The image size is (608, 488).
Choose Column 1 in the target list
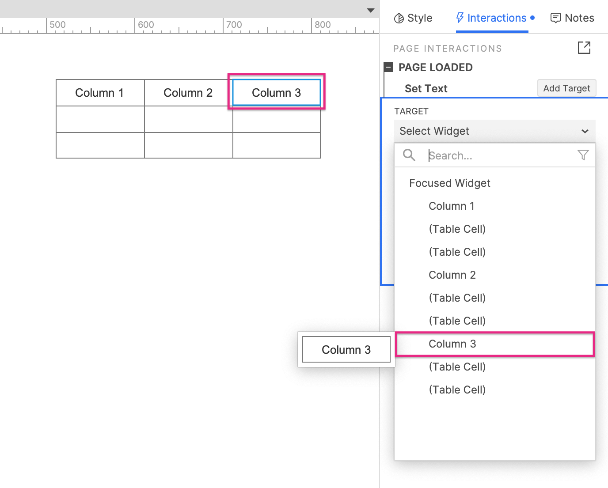452,206
